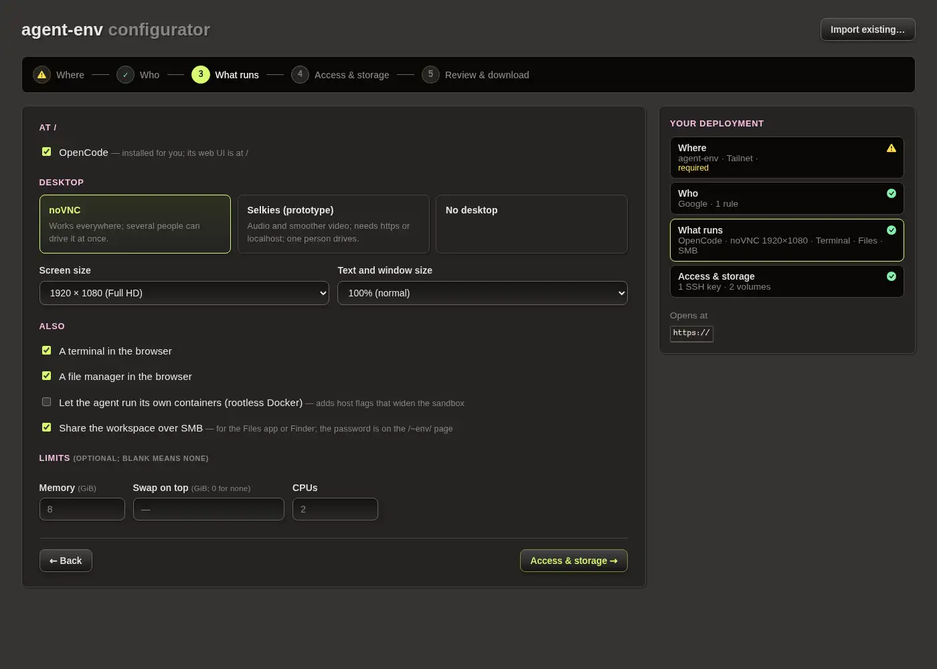Uncheck the OpenCode checkbox
Viewport: 937px width, 669px height.
pyautogui.click(x=47, y=152)
